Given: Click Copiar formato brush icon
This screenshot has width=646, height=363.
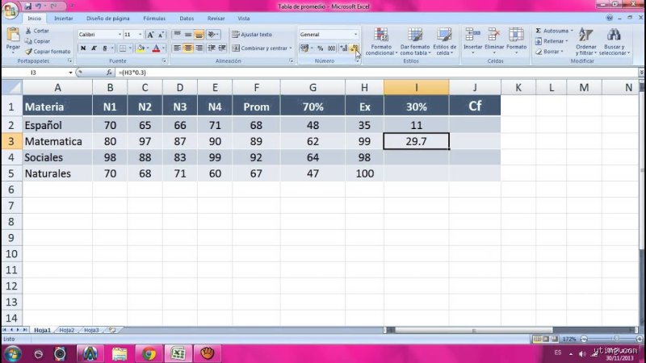Looking at the screenshot, I should (28, 52).
